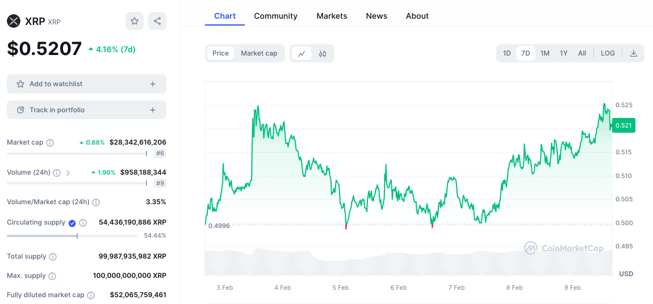Image resolution: width=653 pixels, height=304 pixels.
Task: Click circulating supply 54,436,190,886 XRP
Action: click(132, 222)
